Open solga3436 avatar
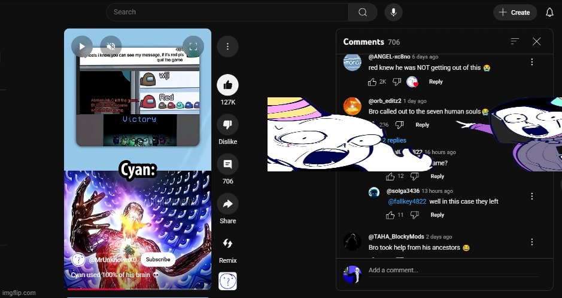 (x=374, y=192)
